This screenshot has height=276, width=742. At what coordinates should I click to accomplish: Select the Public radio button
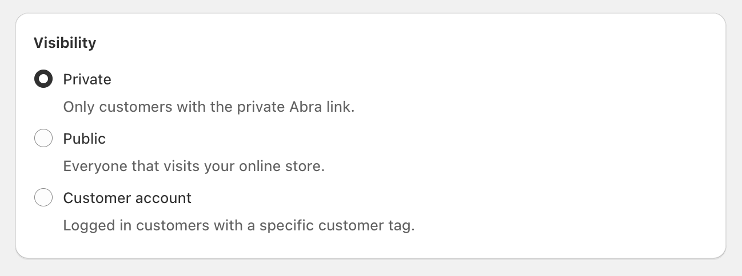[43, 139]
